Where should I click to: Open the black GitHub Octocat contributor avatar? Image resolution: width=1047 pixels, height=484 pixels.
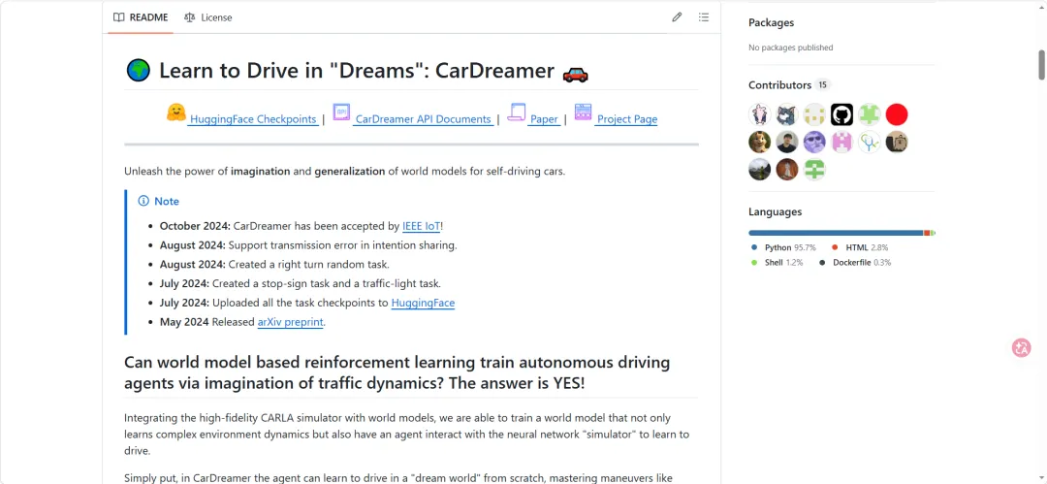pyautogui.click(x=842, y=115)
